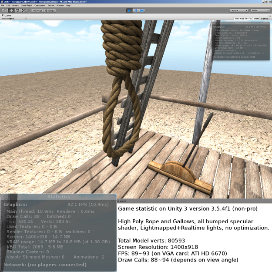This screenshot has width=272, height=272.
Task: Close the Unity window
Action: [269, 2]
